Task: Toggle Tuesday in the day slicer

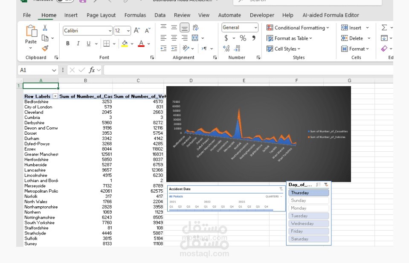Action: (x=309, y=216)
